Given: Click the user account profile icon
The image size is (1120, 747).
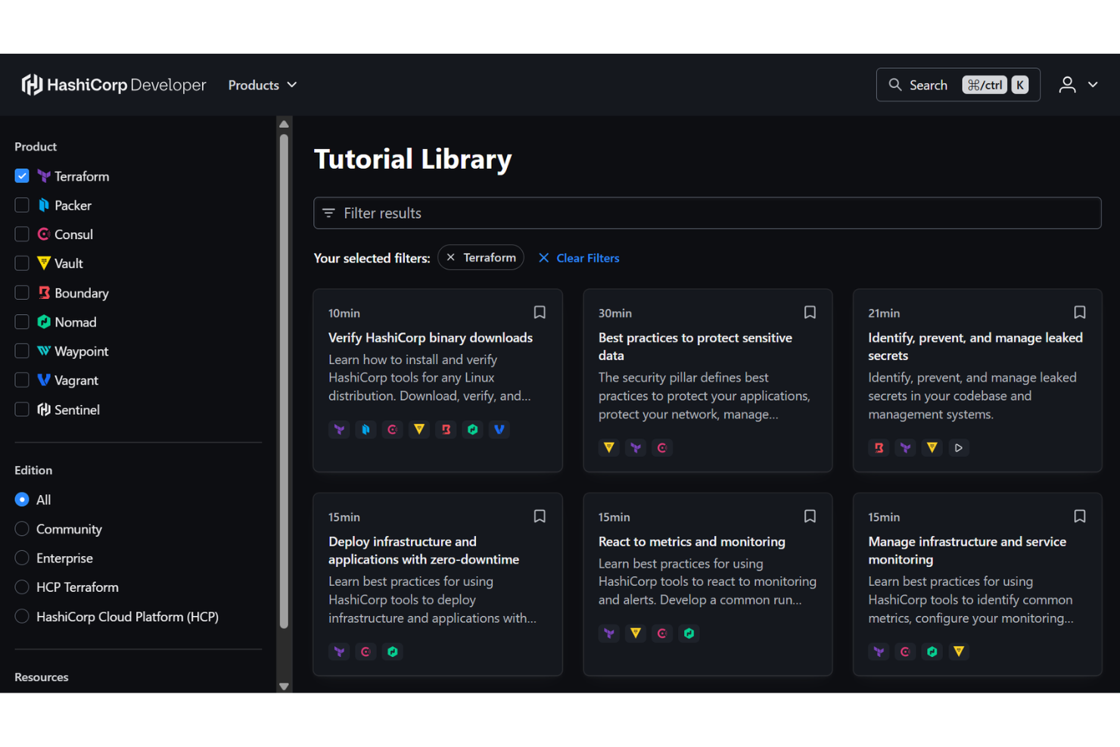Looking at the screenshot, I should (1067, 85).
